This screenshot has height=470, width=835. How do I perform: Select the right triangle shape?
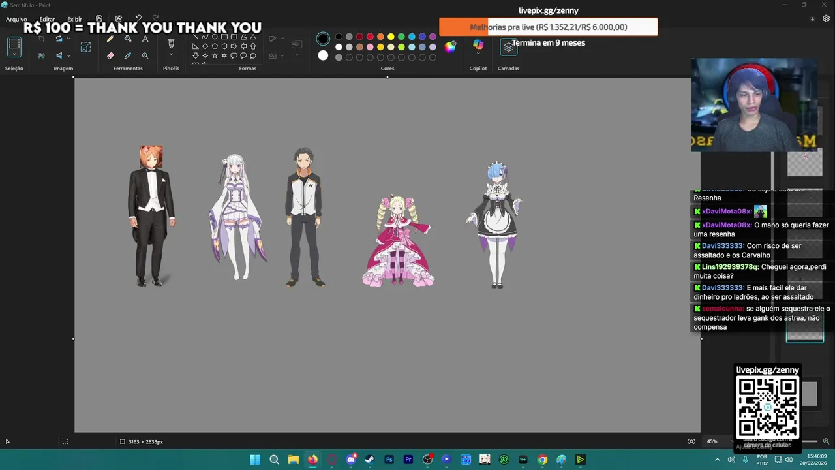pos(195,46)
